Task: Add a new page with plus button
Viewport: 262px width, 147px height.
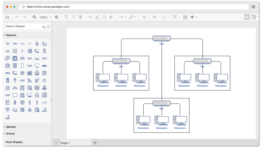Action: click(x=95, y=143)
